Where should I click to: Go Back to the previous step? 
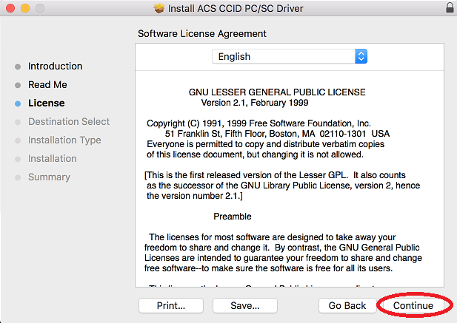[347, 305]
